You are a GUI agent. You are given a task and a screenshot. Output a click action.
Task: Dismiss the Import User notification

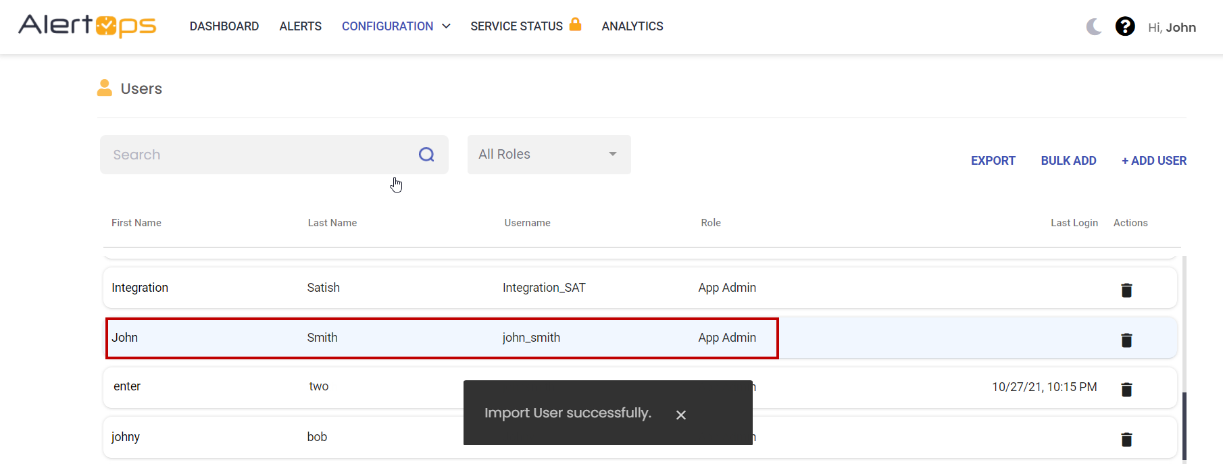681,415
